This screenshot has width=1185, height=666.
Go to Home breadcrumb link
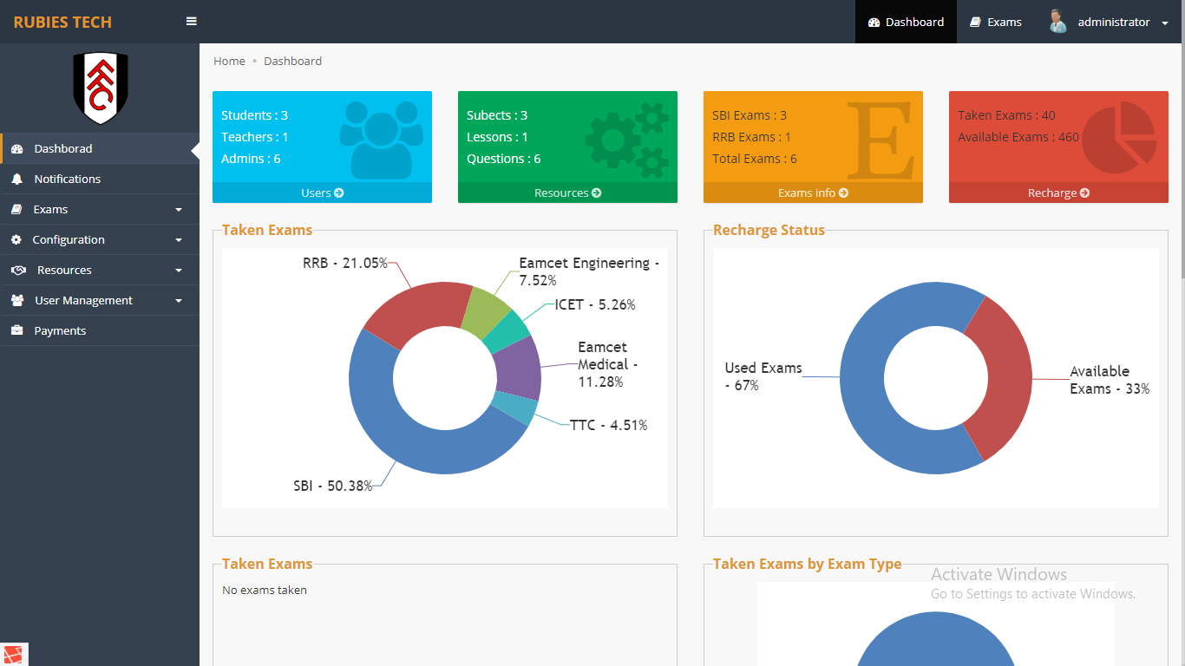pyautogui.click(x=229, y=61)
